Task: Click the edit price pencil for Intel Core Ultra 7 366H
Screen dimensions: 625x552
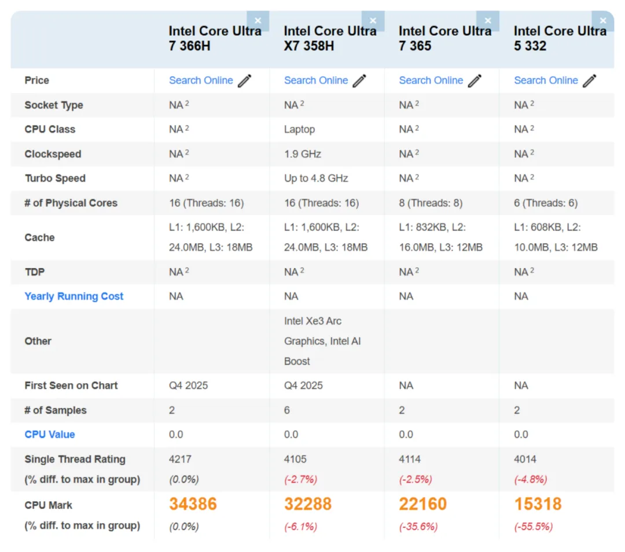Action: click(x=244, y=80)
